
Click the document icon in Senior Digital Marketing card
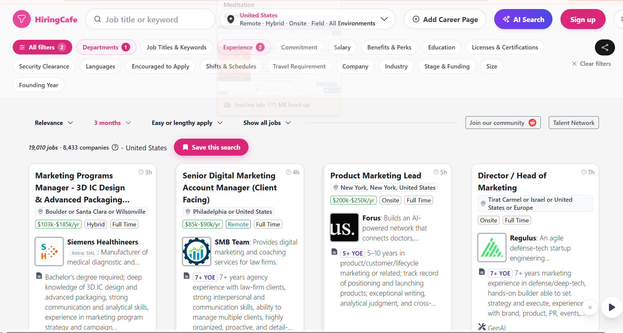pos(187,276)
